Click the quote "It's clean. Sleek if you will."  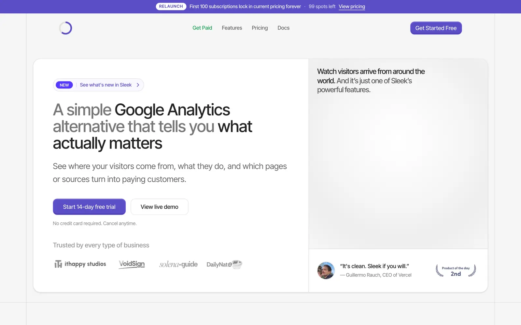coord(374,266)
